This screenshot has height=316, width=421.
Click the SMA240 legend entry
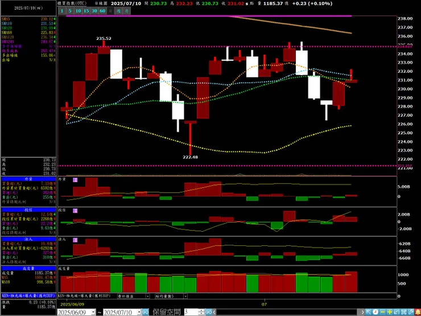click(28, 42)
